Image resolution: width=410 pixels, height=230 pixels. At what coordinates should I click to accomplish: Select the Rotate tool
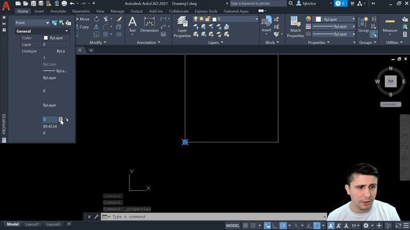coord(97,19)
